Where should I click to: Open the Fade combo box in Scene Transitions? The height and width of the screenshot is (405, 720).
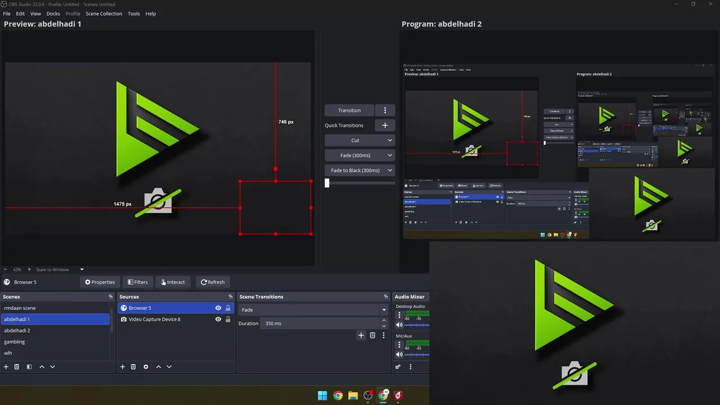point(313,310)
